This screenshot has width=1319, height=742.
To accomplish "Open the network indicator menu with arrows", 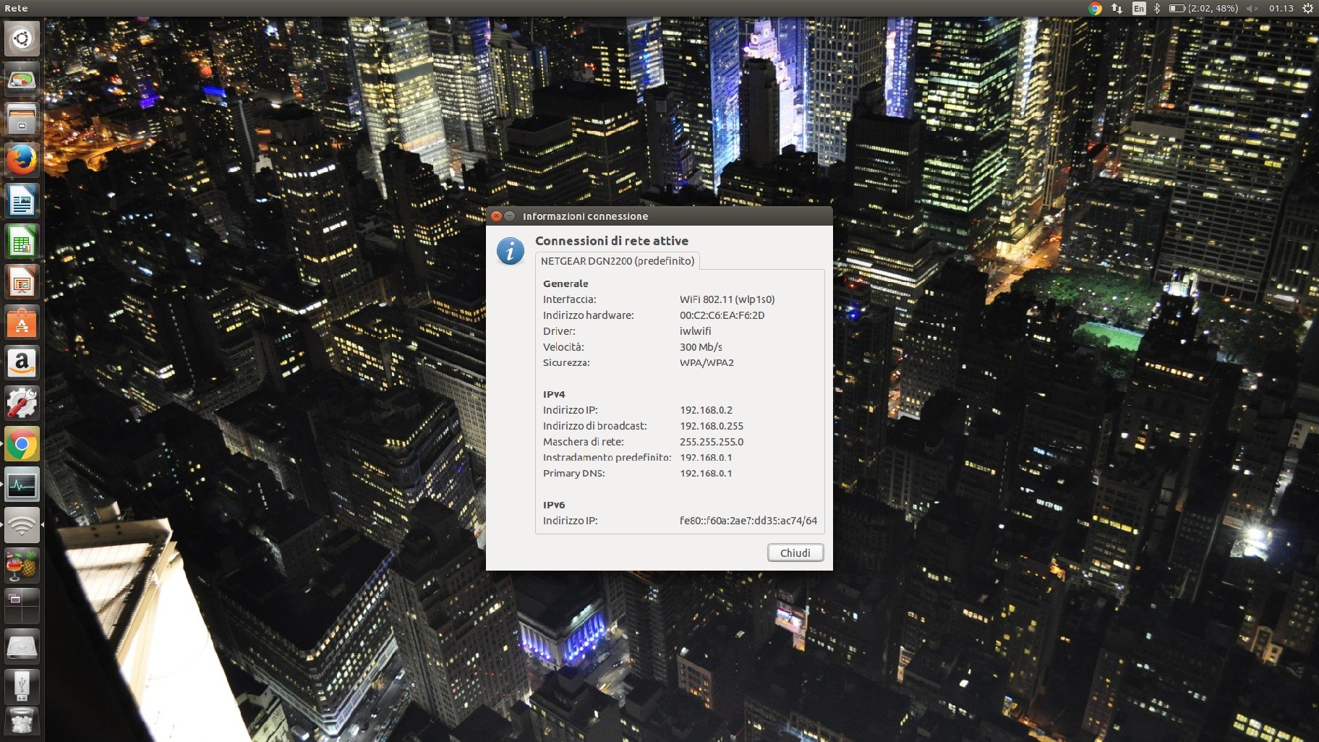I will 1117,9.
